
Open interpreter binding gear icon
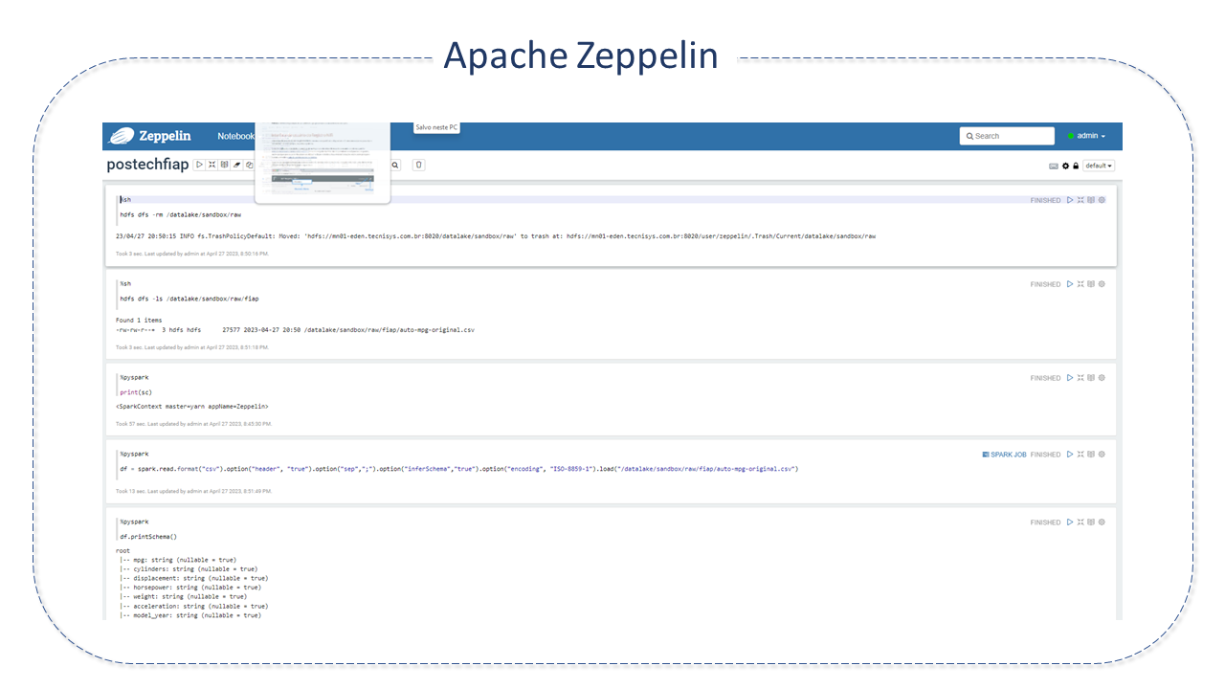[1065, 166]
